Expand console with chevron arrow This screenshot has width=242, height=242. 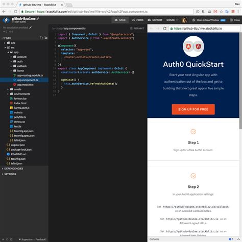[238, 239]
